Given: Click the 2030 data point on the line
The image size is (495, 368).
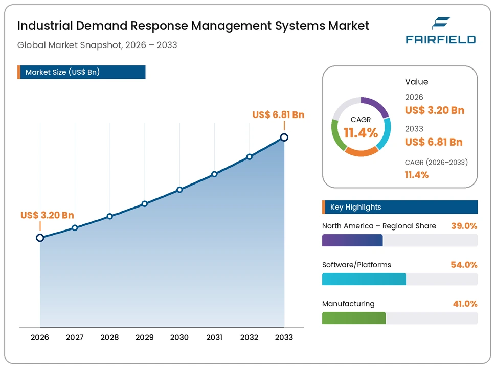Looking at the screenshot, I should point(179,190).
